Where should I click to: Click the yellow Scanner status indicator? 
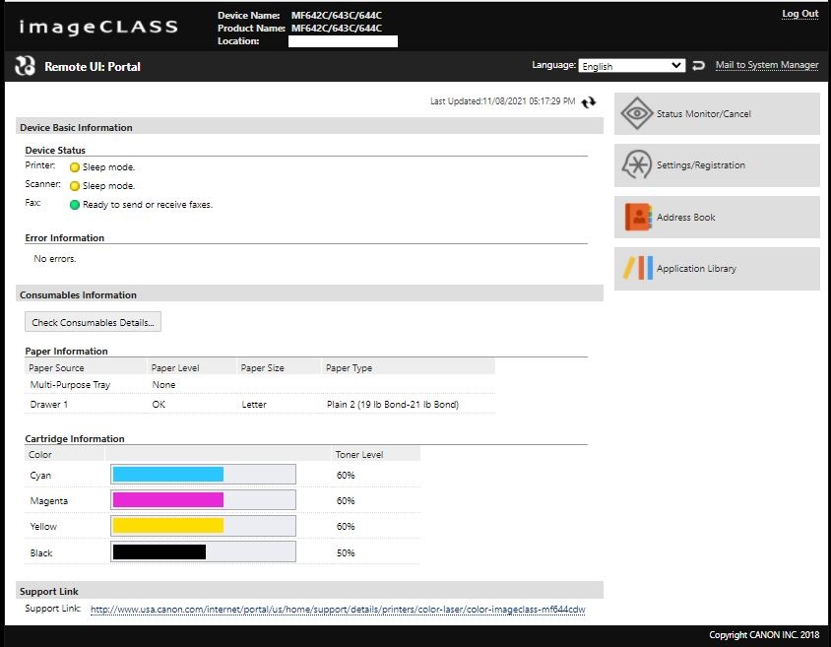(x=75, y=186)
